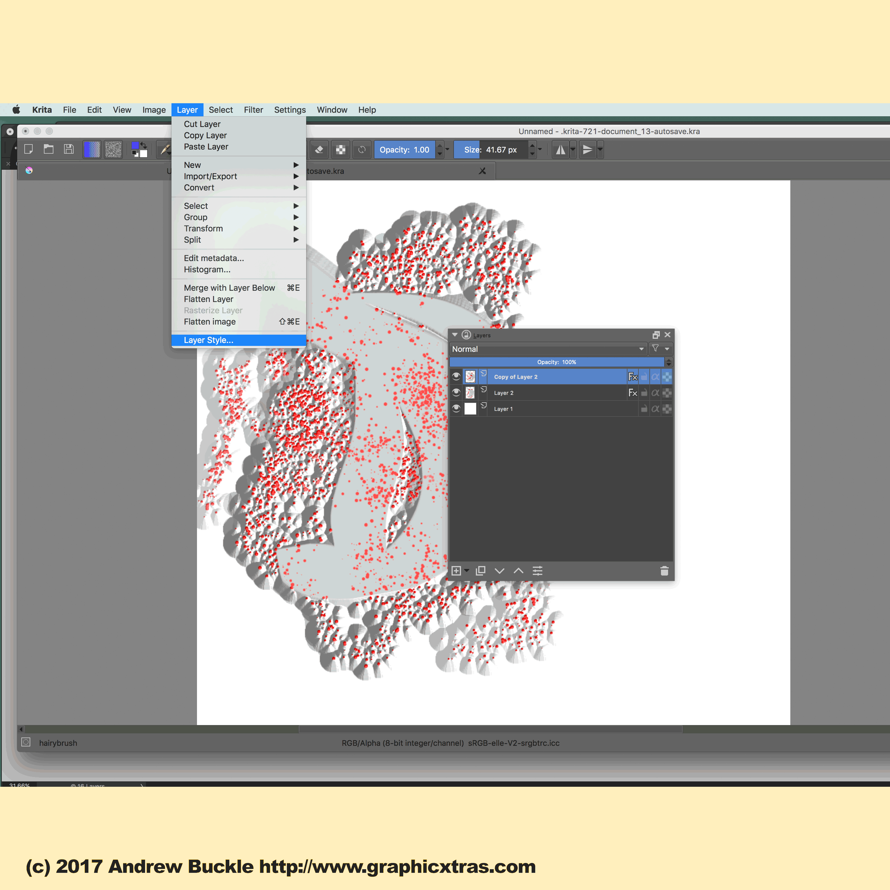
Task: Open the Filter menu
Action: click(253, 110)
